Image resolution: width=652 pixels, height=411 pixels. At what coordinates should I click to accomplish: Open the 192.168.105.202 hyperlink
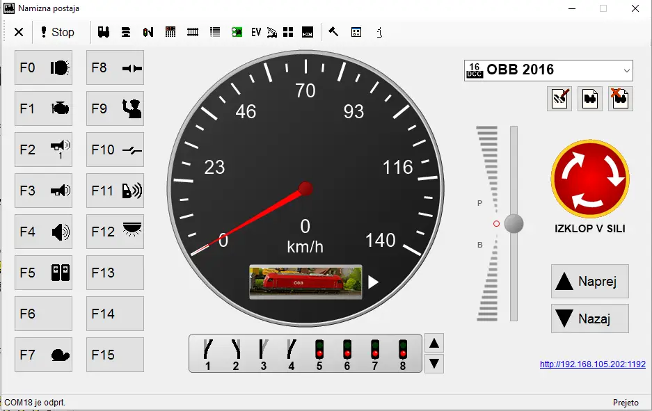(592, 364)
